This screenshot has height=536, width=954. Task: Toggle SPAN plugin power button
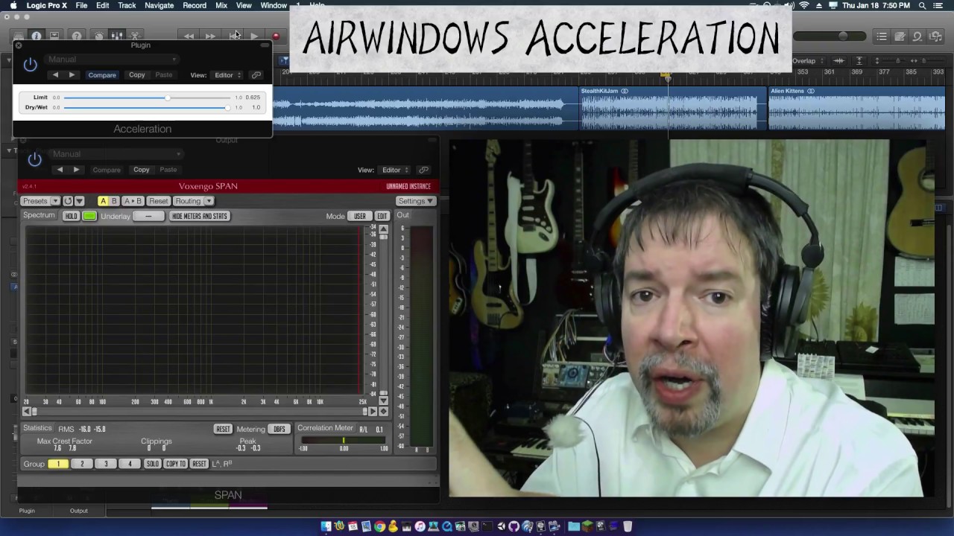tap(34, 159)
